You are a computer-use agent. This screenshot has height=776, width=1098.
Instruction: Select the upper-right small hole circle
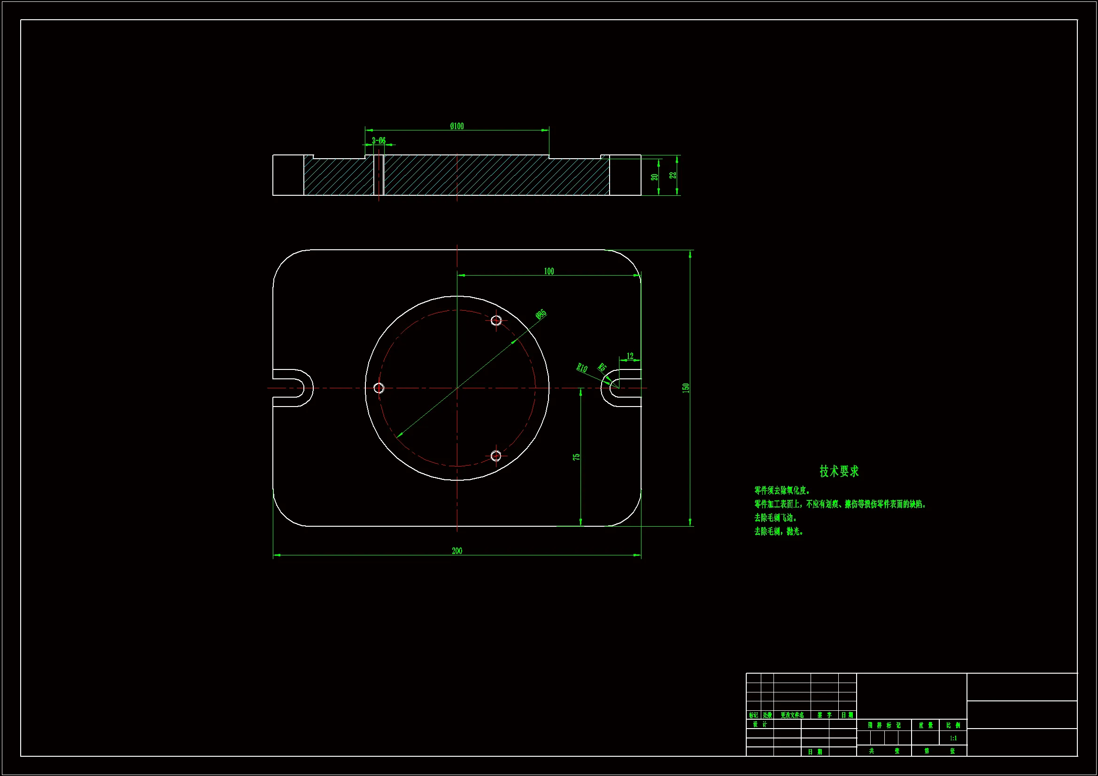point(496,320)
